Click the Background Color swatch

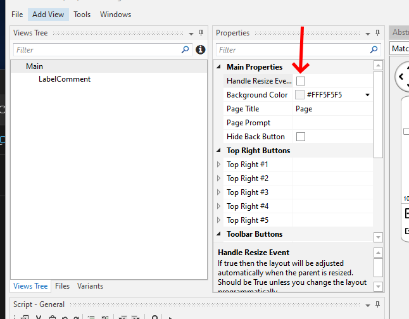[299, 95]
